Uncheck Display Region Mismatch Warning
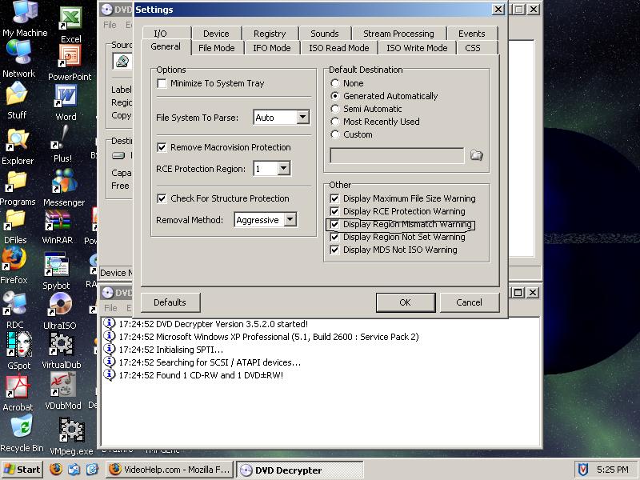Image resolution: width=640 pixels, height=480 pixels. pyautogui.click(x=334, y=225)
